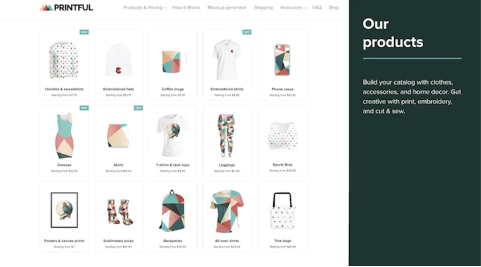Click the Printful logo
This screenshot has height=267, width=481.
click(66, 7)
